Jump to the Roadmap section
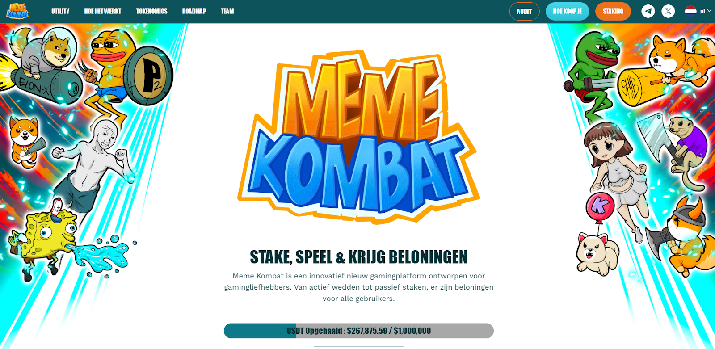Screen dimensions: 715x349 point(194,11)
